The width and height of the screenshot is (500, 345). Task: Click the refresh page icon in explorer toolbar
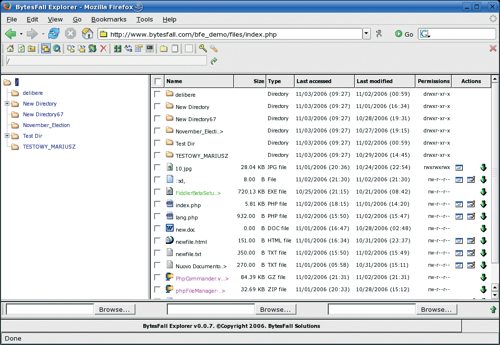21,48
